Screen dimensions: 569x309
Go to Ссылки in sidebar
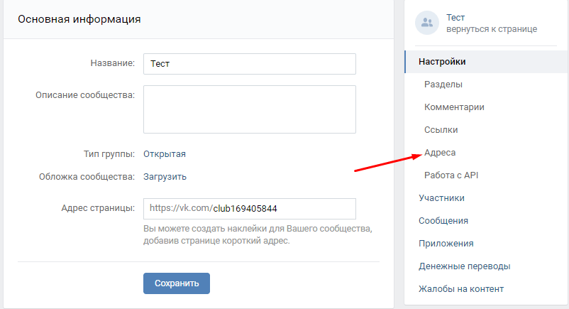[441, 130]
